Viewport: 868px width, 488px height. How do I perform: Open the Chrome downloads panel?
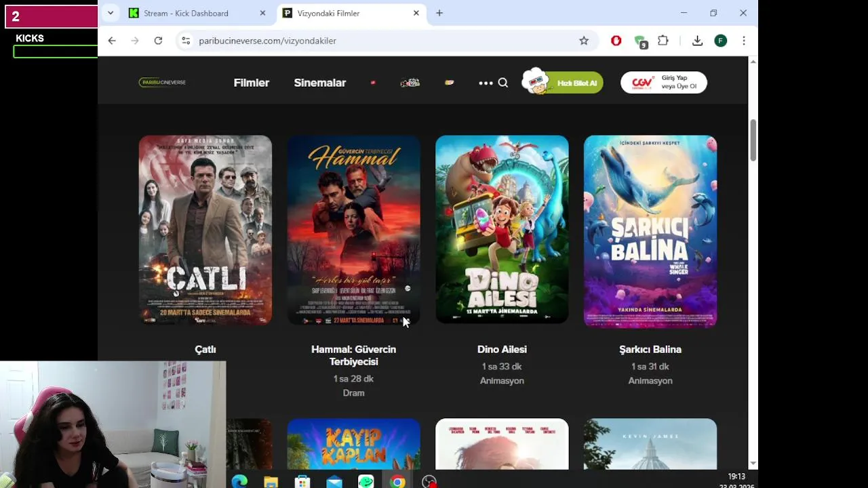coord(697,41)
